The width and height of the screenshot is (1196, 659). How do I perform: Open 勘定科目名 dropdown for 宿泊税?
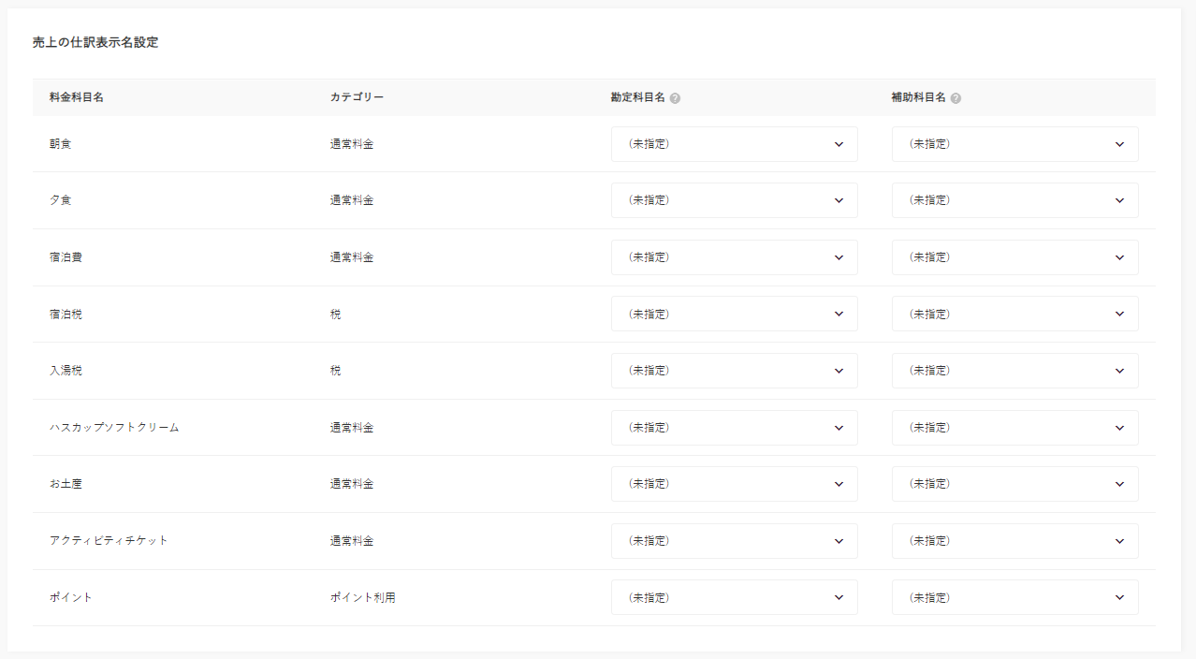pyautogui.click(x=734, y=315)
